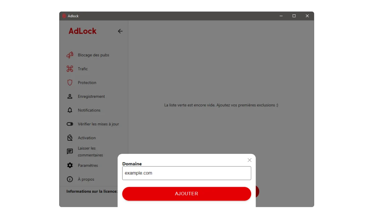Click Informations sur la licence text
The image size is (374, 218).
pyautogui.click(x=92, y=191)
